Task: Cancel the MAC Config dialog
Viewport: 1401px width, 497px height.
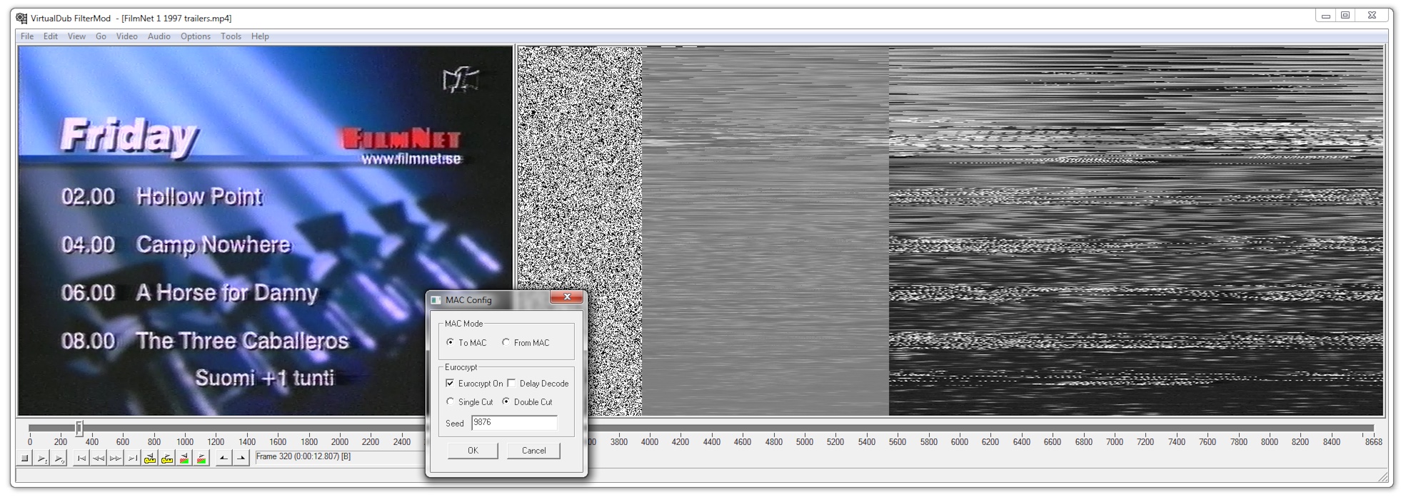Action: tap(533, 451)
